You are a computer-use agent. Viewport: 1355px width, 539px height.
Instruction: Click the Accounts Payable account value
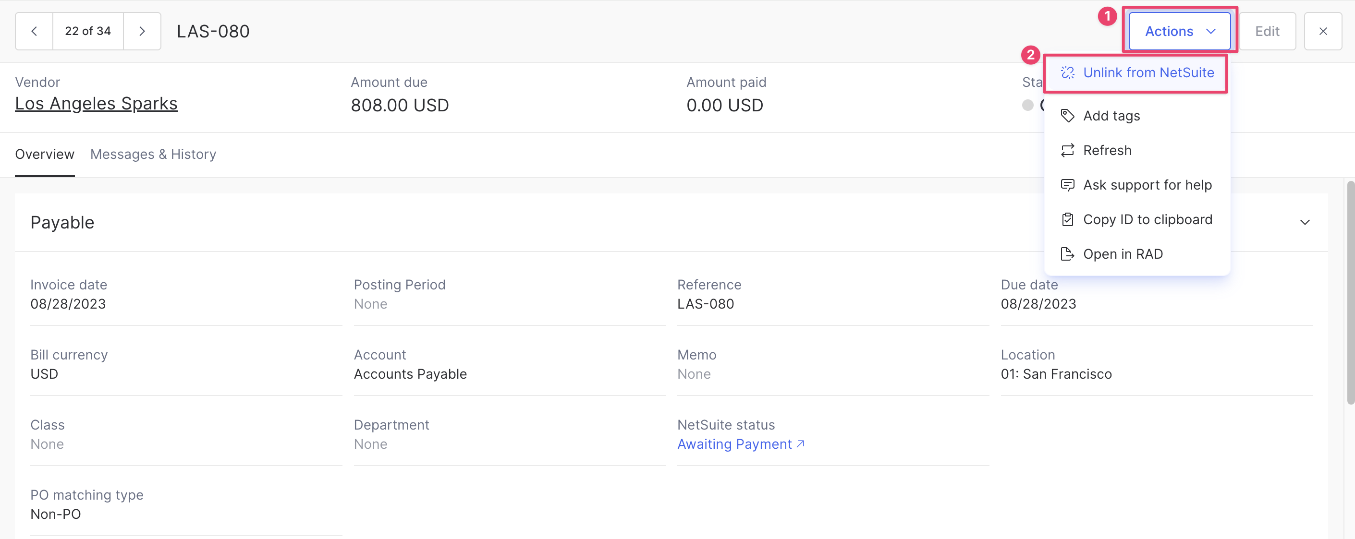click(410, 374)
